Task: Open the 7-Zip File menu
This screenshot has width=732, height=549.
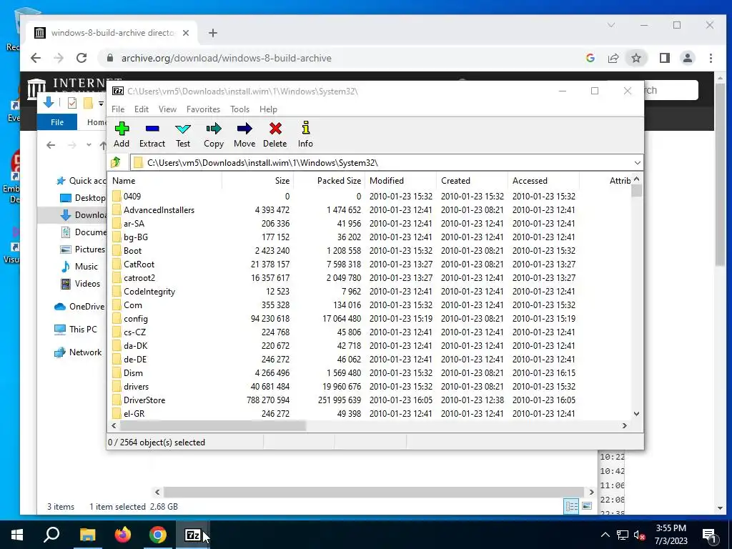Action: coord(118,109)
